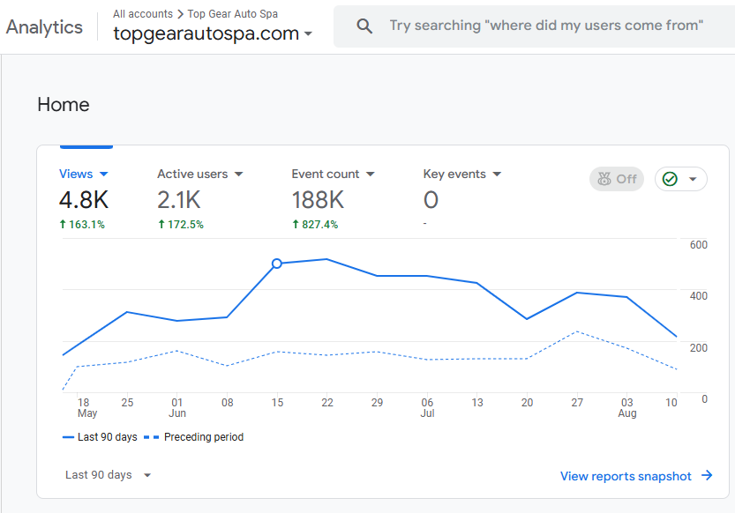Click the All accounts breadcrumb link
Screen dimensions: 735x513
142,14
